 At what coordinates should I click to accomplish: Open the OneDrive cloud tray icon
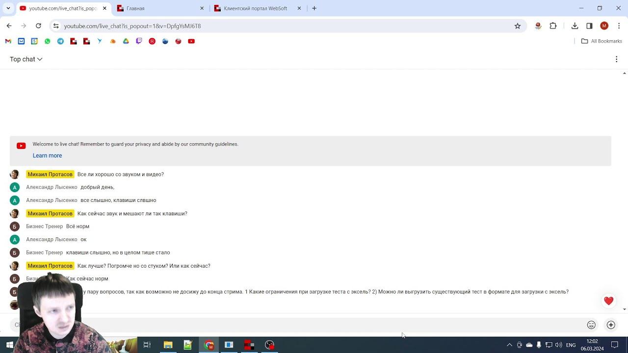tap(529, 345)
